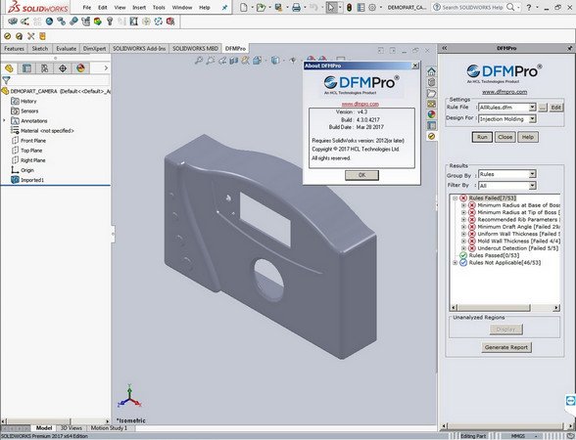Screen dimensions: 576x440
Task: Open the File menu
Action: pos(86,8)
